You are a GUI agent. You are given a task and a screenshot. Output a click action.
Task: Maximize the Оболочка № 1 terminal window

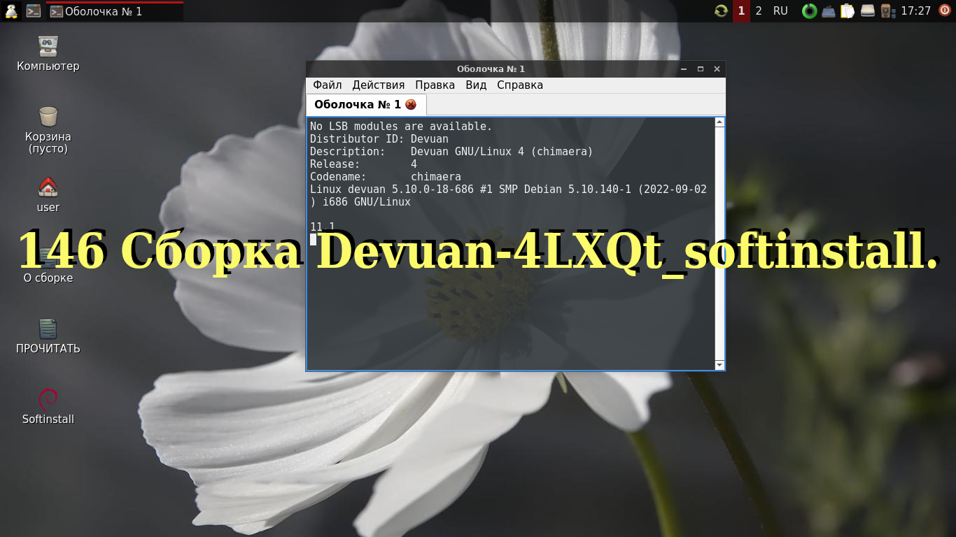pyautogui.click(x=701, y=69)
